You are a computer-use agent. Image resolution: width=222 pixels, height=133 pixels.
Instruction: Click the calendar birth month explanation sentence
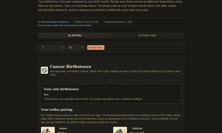(x=93, y=99)
